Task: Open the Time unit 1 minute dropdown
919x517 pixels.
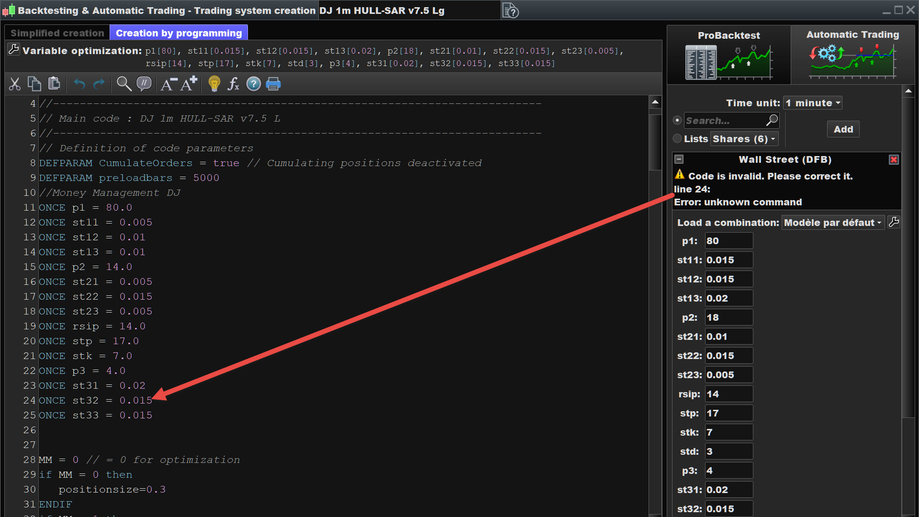Action: pyautogui.click(x=812, y=103)
